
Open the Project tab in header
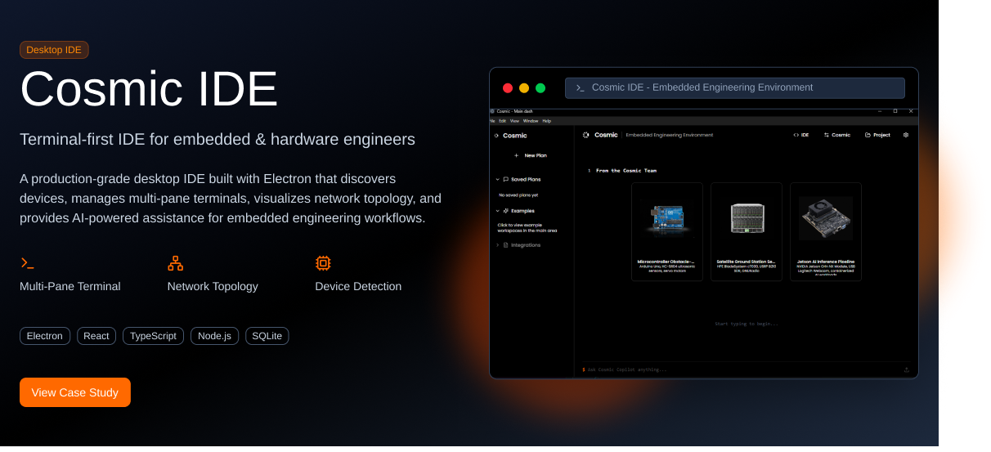coord(877,135)
